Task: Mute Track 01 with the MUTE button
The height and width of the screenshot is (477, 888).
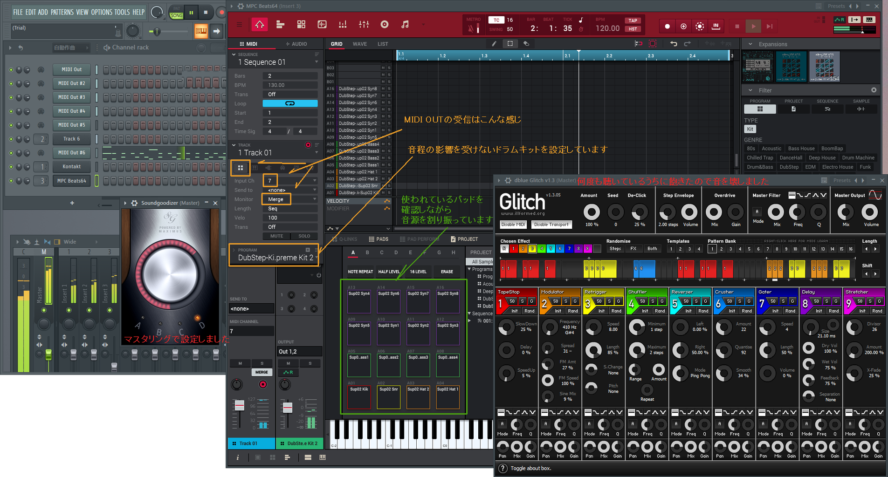Action: point(276,236)
